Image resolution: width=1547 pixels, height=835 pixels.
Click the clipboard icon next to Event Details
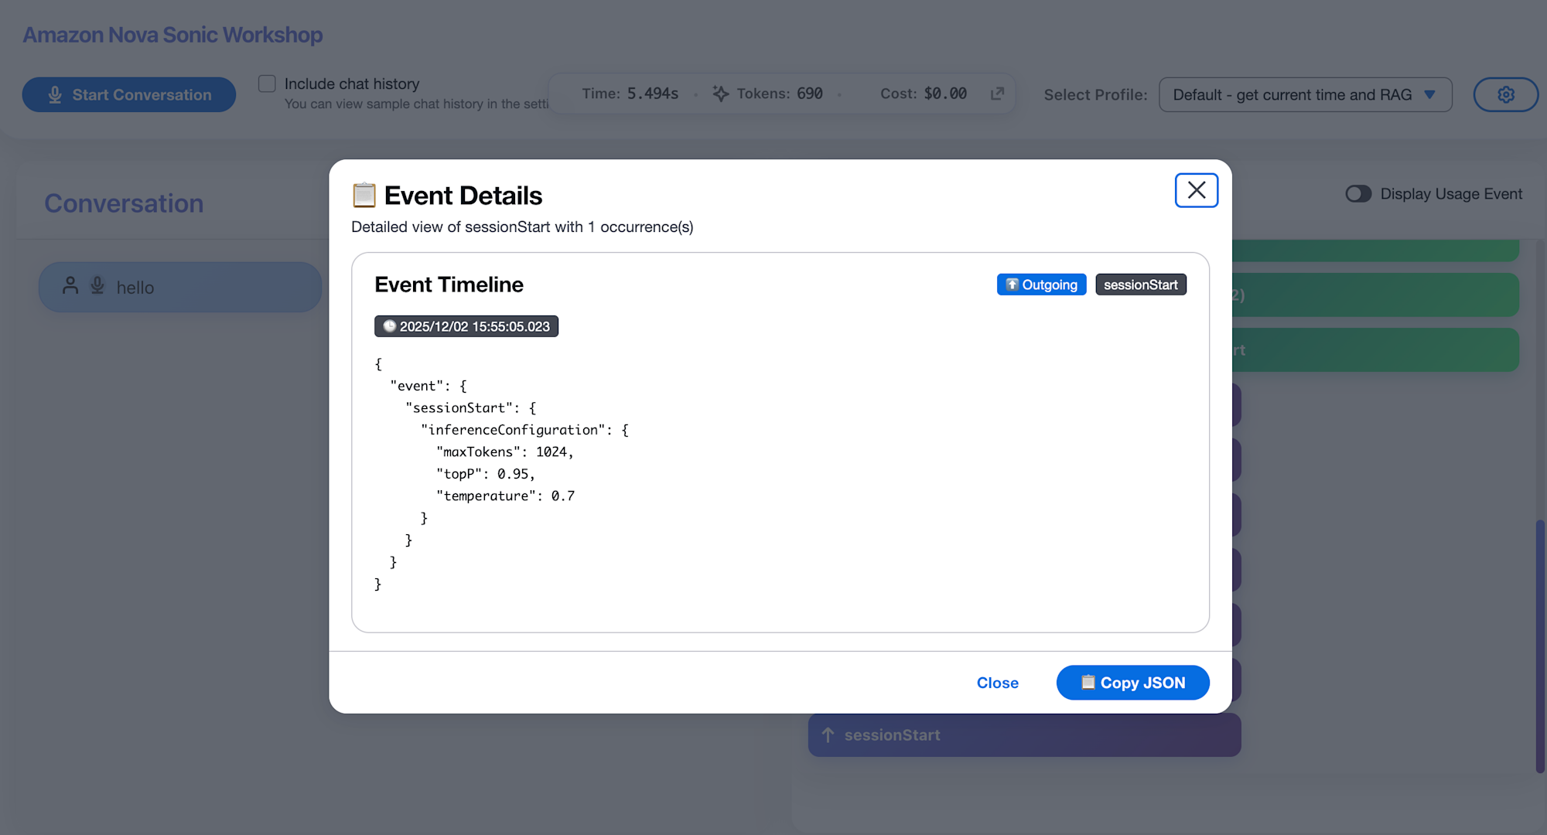(x=364, y=195)
